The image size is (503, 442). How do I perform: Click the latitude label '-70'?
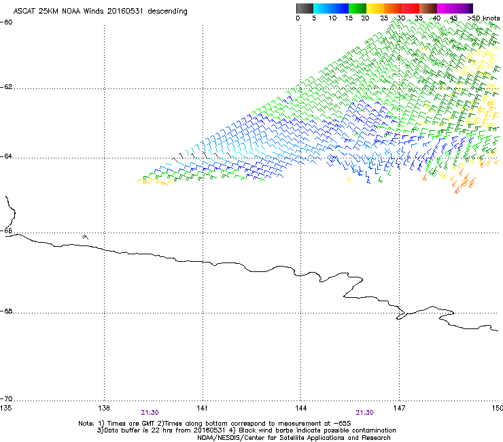6,399
